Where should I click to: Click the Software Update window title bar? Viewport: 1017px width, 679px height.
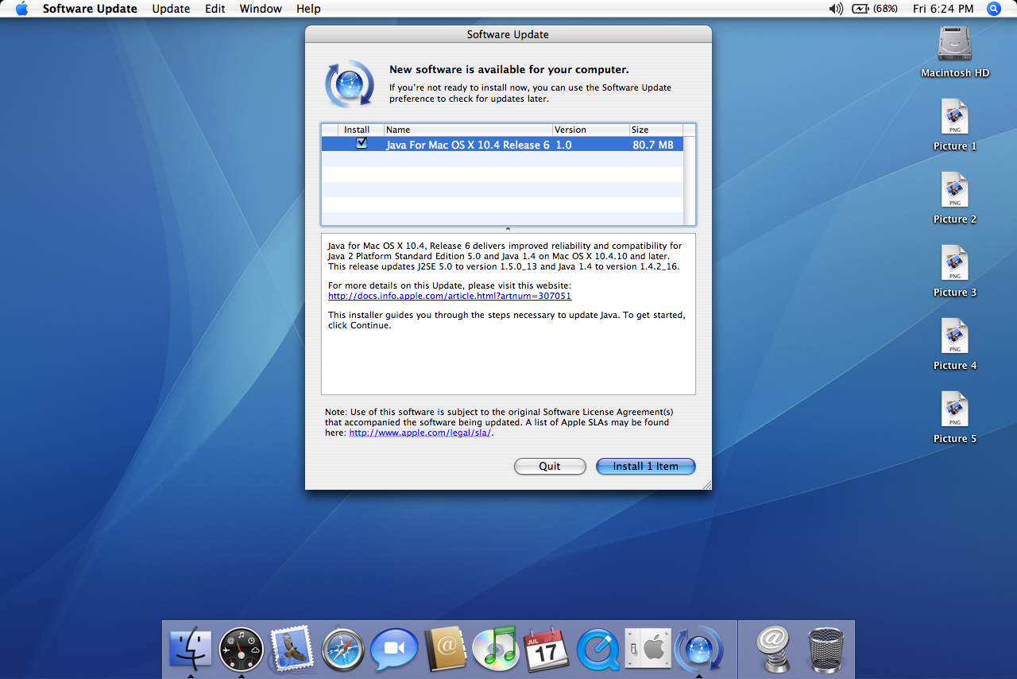(x=508, y=34)
